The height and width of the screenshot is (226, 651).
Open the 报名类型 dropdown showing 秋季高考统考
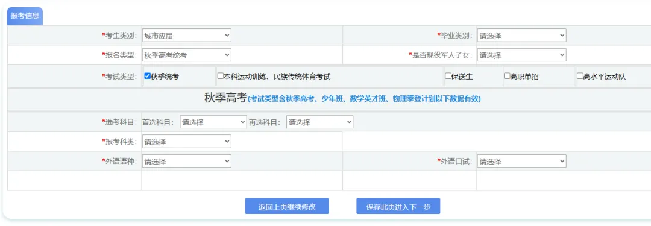coord(186,55)
